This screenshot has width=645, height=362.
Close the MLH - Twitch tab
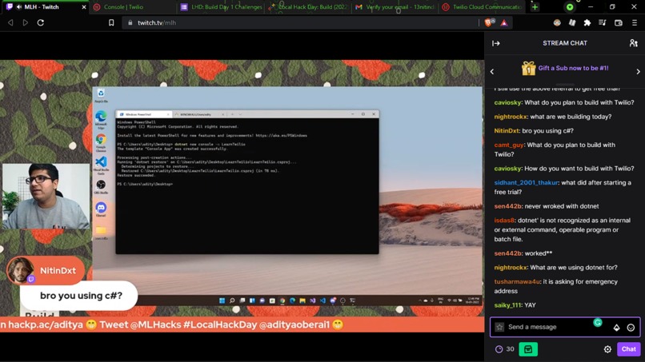pos(84,7)
